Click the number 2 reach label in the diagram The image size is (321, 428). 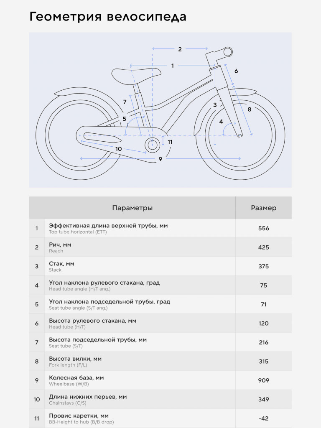pyautogui.click(x=180, y=49)
